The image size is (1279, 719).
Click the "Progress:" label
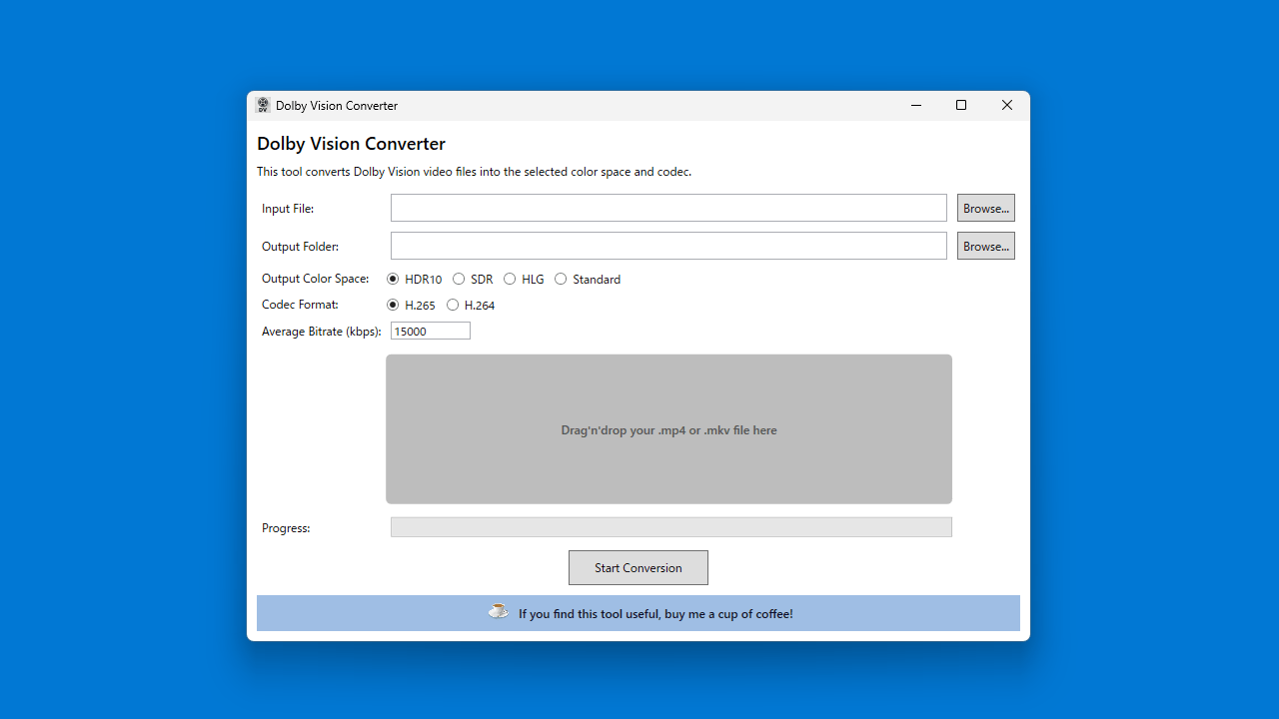pos(286,528)
